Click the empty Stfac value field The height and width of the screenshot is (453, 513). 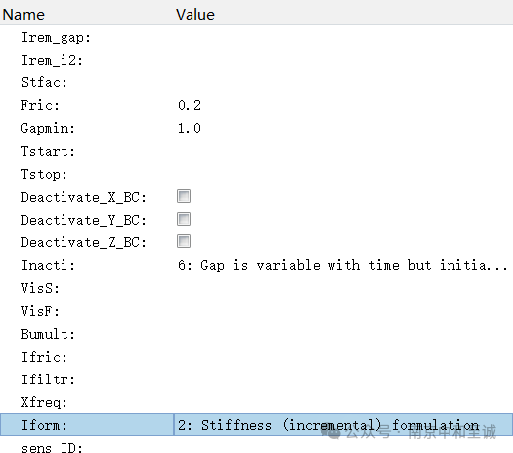pyautogui.click(x=343, y=82)
